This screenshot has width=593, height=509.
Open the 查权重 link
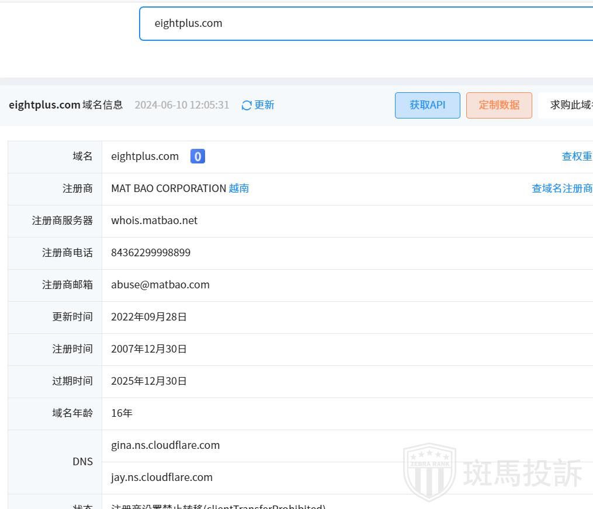(577, 156)
